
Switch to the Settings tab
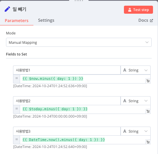[46, 20]
